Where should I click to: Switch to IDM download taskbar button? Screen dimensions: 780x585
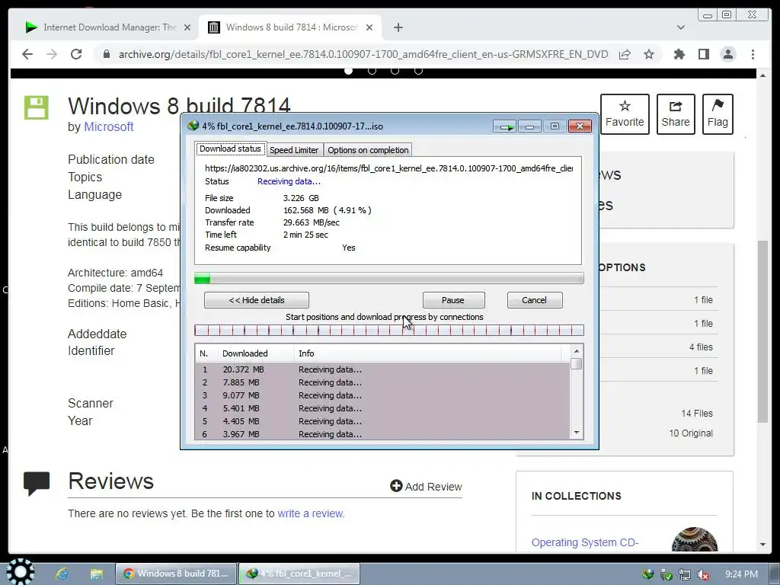(299, 574)
